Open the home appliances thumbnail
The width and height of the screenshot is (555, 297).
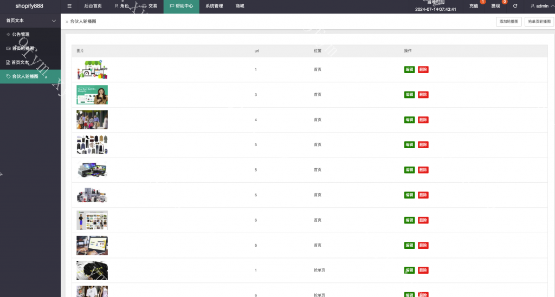click(92, 195)
